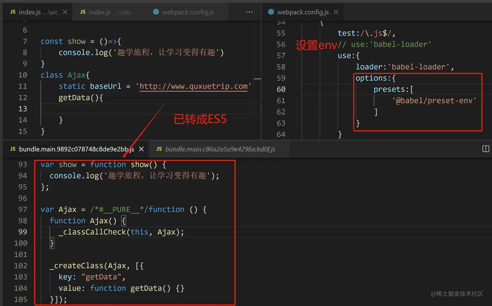This screenshot has width=492, height=306.
Task: Close the bundle.main.9892c078748c8de9e2bb.js tab
Action: click(142, 149)
